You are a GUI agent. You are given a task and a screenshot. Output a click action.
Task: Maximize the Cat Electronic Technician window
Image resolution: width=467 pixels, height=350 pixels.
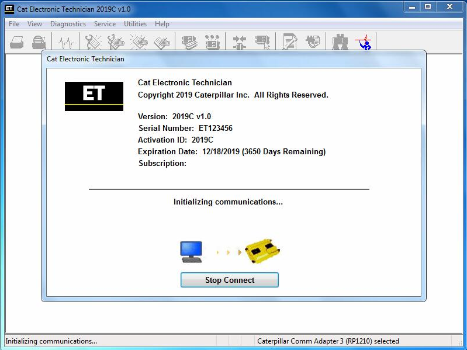click(428, 7)
